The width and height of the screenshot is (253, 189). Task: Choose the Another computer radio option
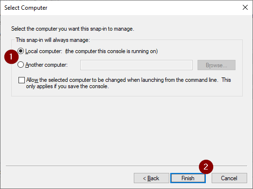tap(21, 65)
